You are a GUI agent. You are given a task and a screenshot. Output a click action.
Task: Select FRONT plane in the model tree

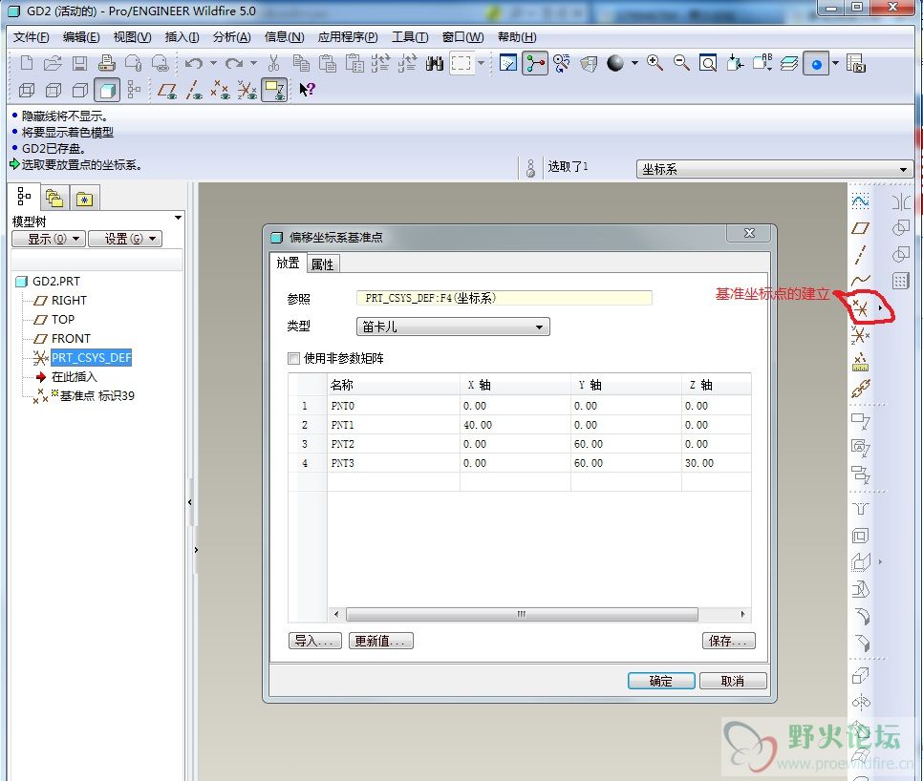(x=71, y=339)
